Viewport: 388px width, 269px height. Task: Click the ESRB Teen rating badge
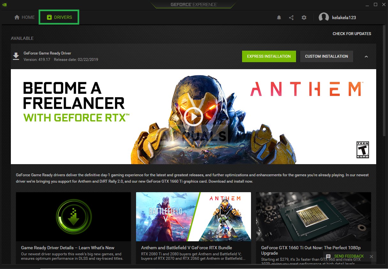point(362,150)
